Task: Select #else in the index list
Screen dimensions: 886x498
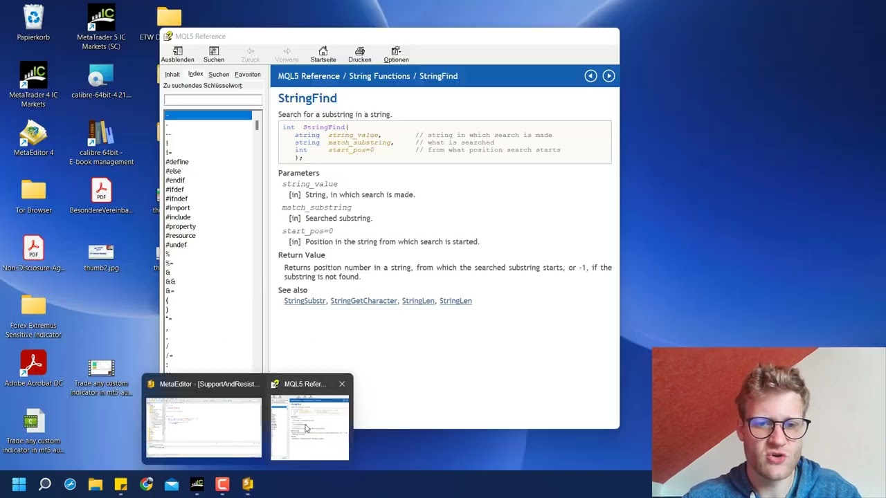Action: click(x=173, y=171)
